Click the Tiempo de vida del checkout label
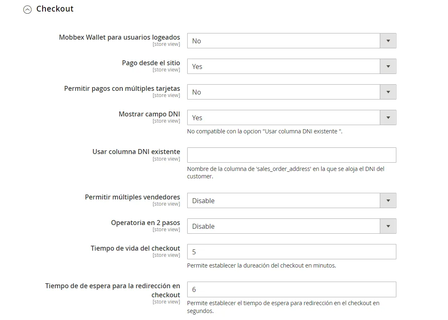Image resolution: width=448 pixels, height=320 pixels. click(x=135, y=248)
